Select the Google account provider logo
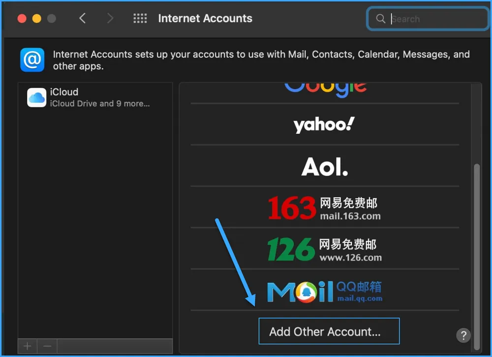492x357 pixels. pyautogui.click(x=325, y=88)
